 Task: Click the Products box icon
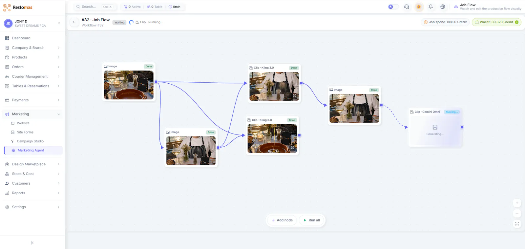click(x=7, y=57)
